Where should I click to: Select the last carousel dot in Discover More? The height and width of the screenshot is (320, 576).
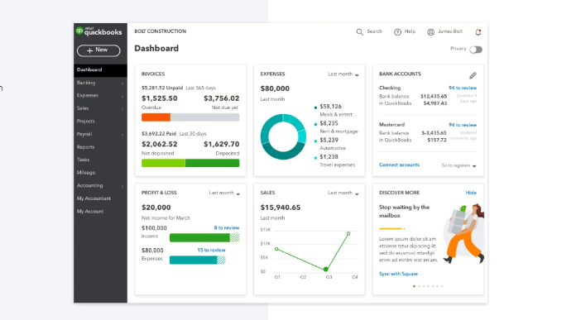pos(442,286)
